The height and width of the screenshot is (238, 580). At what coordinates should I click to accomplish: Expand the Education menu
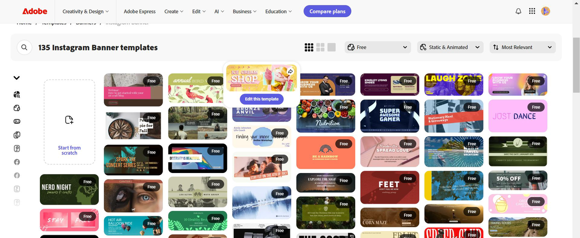(x=279, y=11)
